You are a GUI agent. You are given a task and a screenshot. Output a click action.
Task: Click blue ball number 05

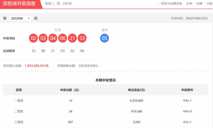[104, 38]
